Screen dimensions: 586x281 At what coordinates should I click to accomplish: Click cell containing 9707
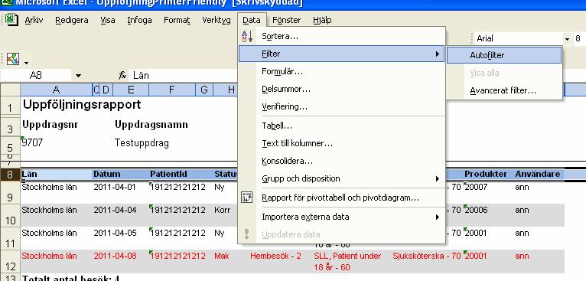(x=32, y=142)
